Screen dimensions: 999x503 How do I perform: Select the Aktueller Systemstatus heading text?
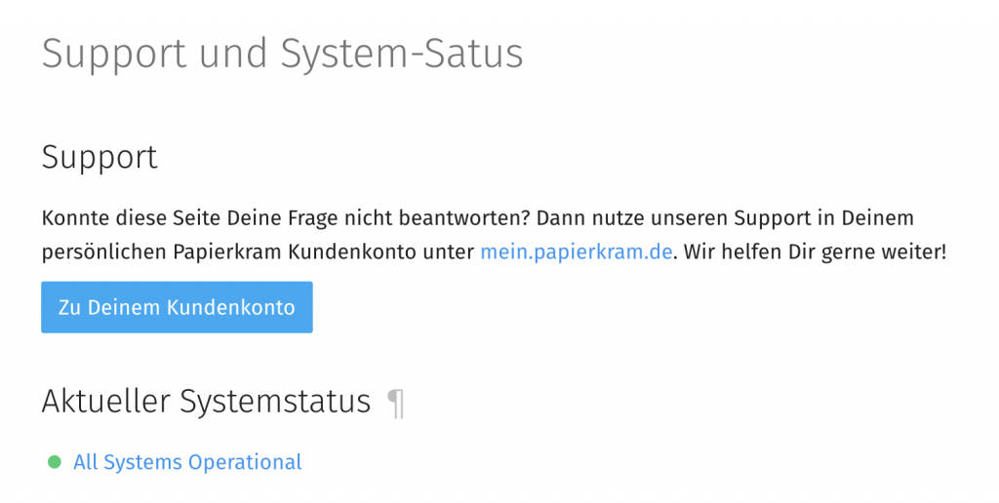206,401
